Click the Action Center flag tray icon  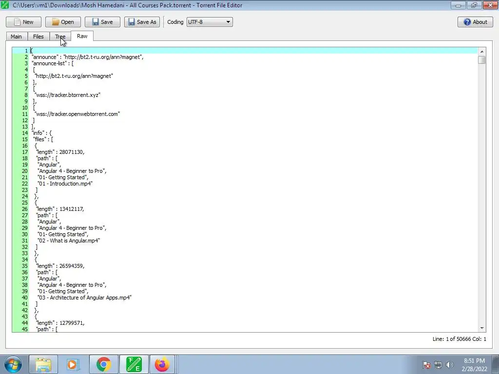(426, 365)
